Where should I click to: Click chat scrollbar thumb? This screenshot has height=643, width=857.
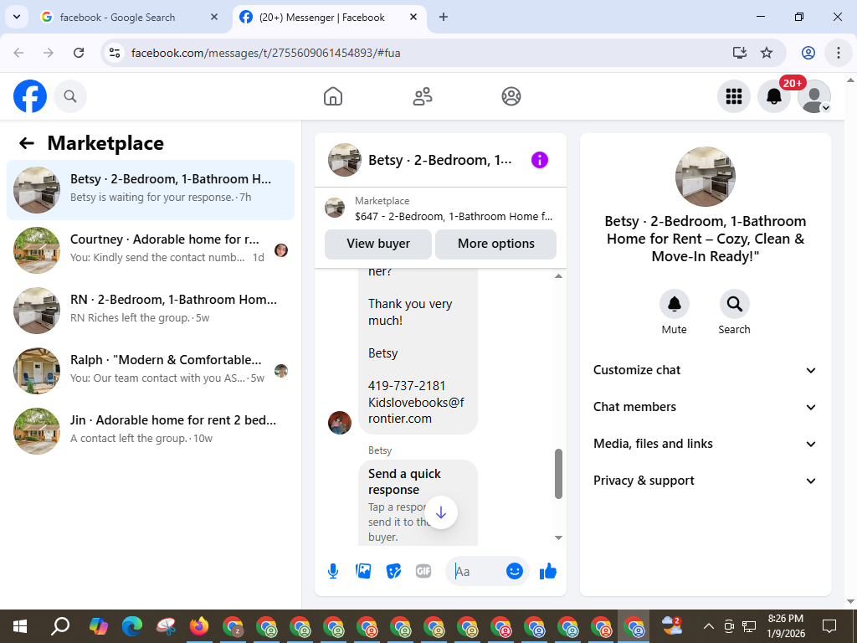558,474
